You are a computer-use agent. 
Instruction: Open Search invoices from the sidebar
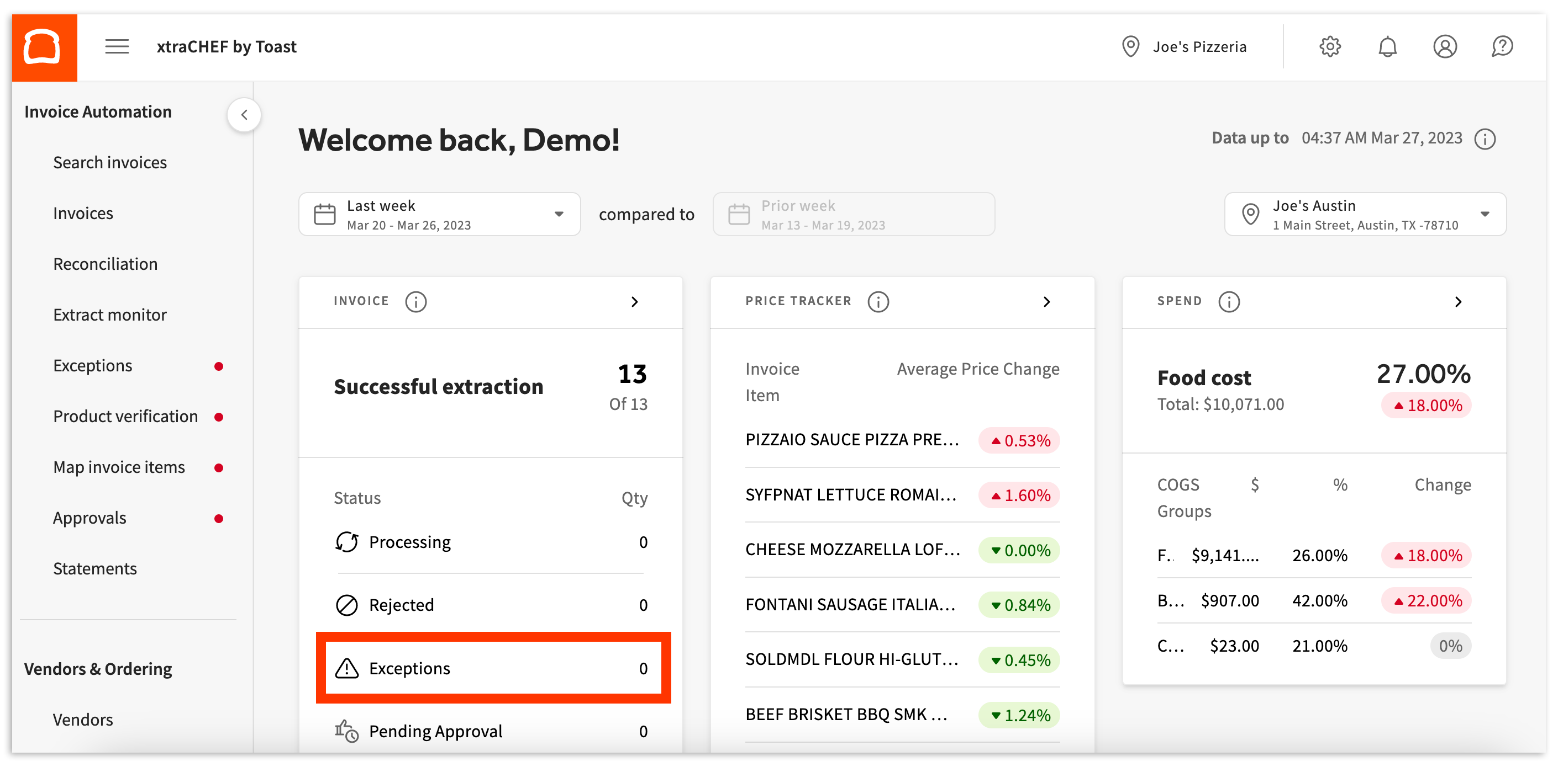click(x=110, y=162)
